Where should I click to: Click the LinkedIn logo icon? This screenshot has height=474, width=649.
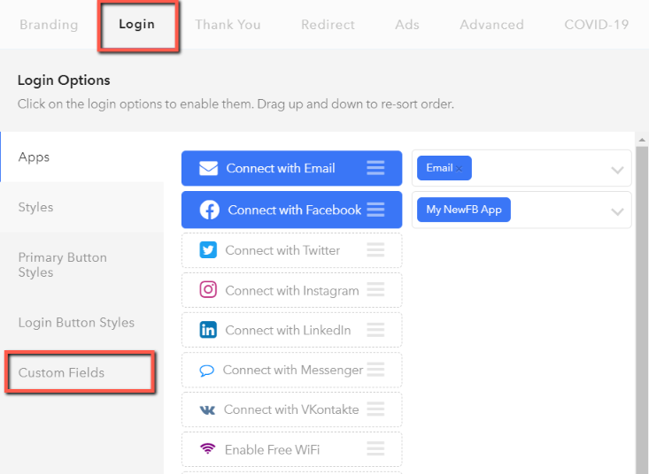(x=208, y=330)
